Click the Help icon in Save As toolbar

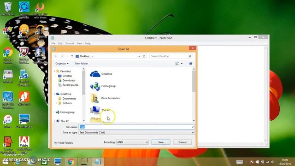(x=190, y=64)
